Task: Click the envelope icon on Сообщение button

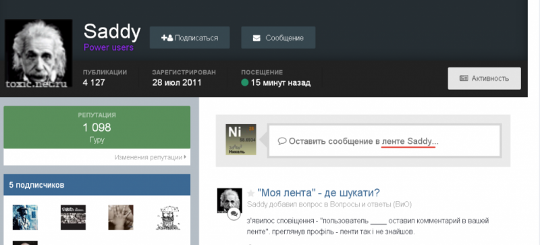Action: (x=256, y=38)
